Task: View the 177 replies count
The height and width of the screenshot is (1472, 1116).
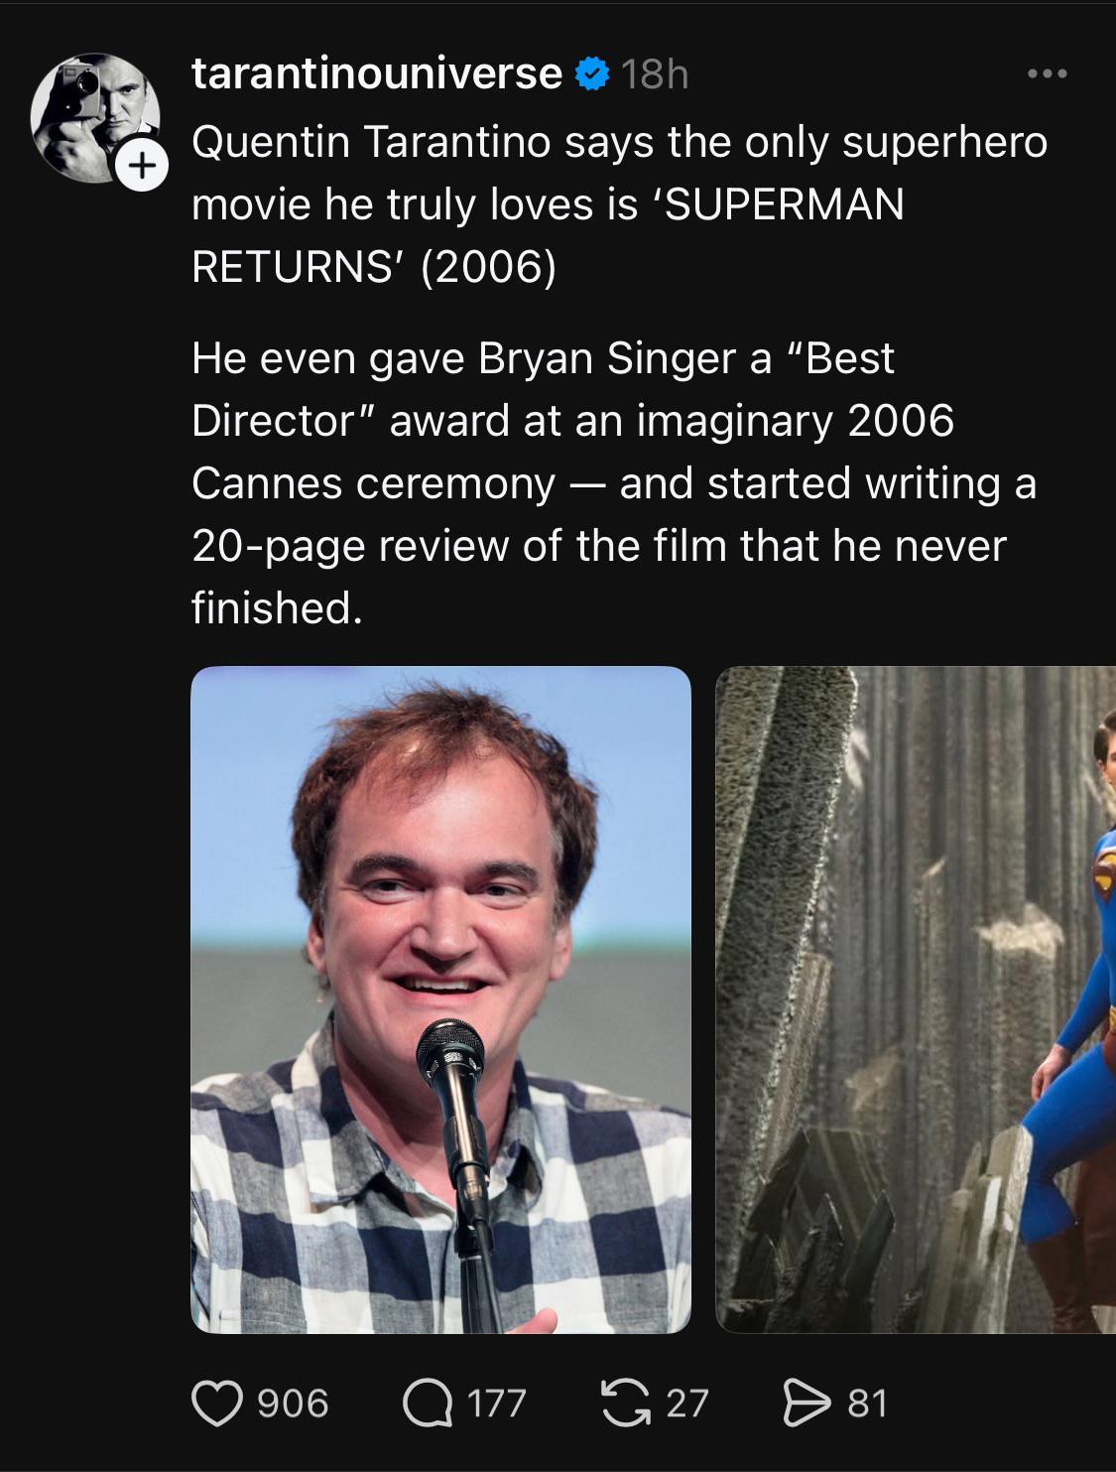Action: click(496, 1404)
